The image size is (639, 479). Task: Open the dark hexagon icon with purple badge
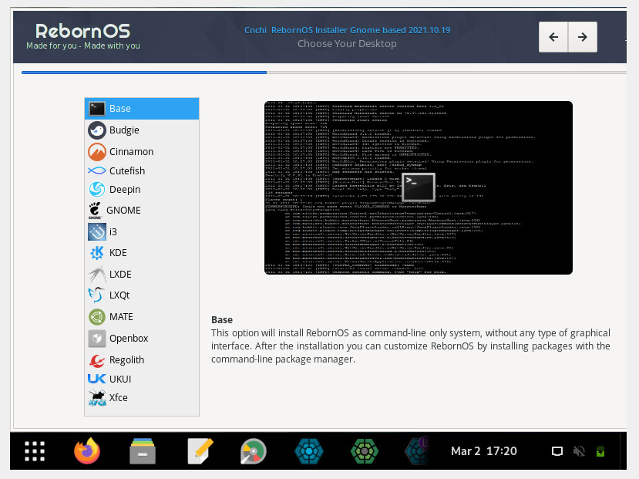click(418, 451)
